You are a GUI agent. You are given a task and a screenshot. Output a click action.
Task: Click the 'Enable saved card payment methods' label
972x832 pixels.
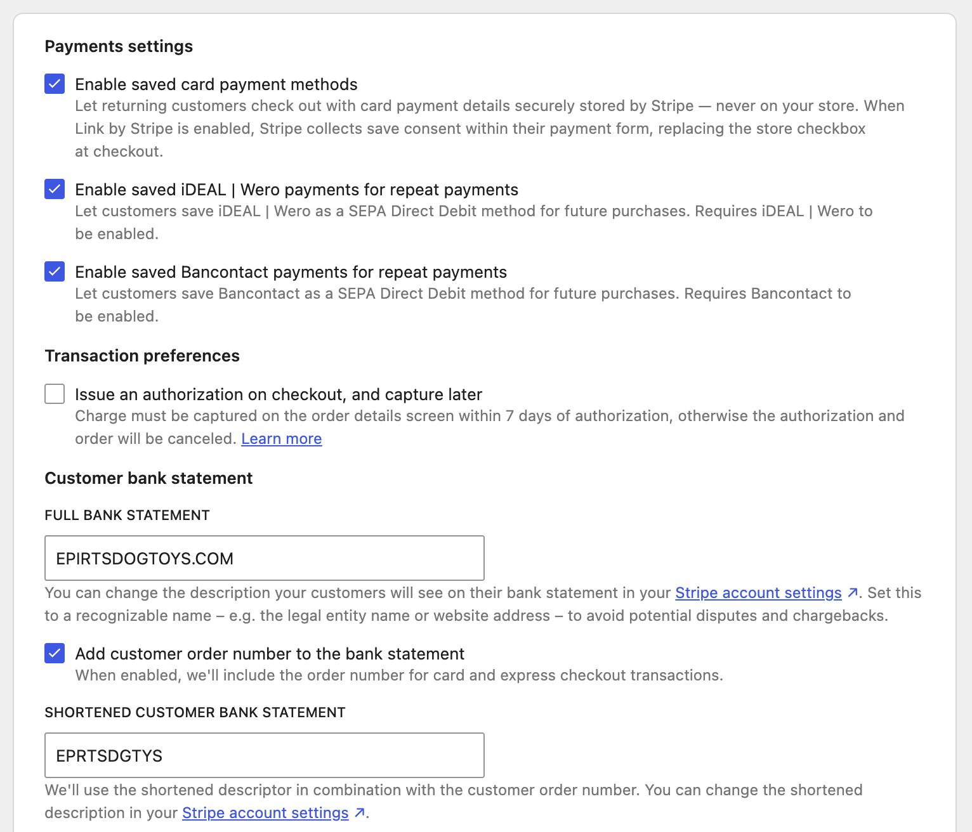(216, 84)
